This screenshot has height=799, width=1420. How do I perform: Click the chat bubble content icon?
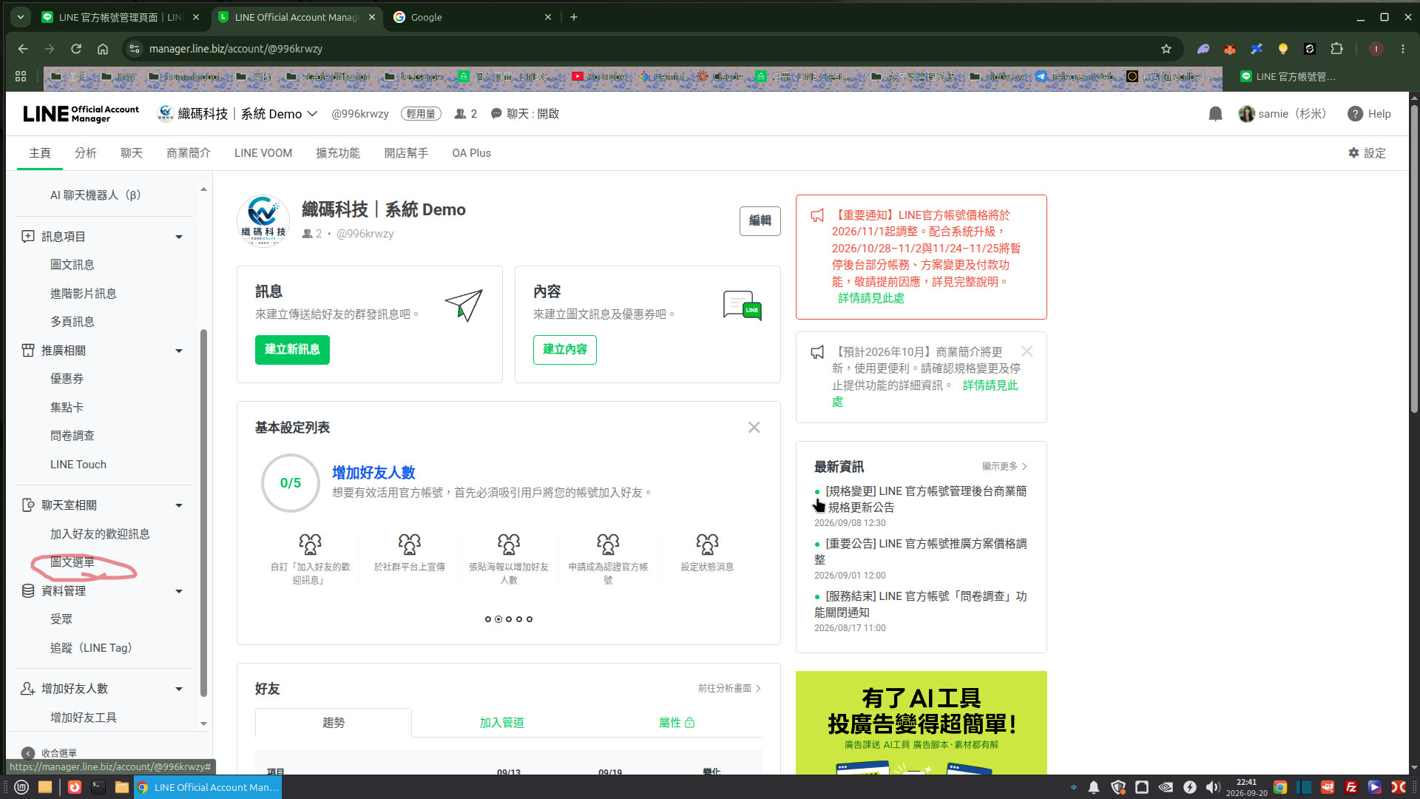tap(742, 305)
